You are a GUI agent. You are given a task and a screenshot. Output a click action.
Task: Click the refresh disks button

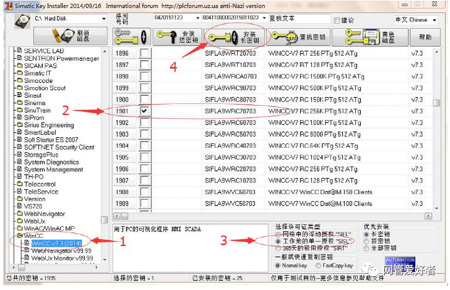click(x=70, y=36)
